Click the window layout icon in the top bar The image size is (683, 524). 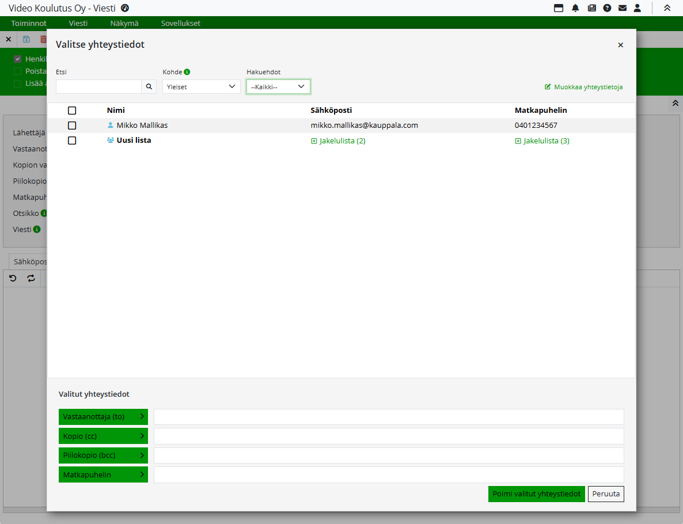pyautogui.click(x=559, y=8)
